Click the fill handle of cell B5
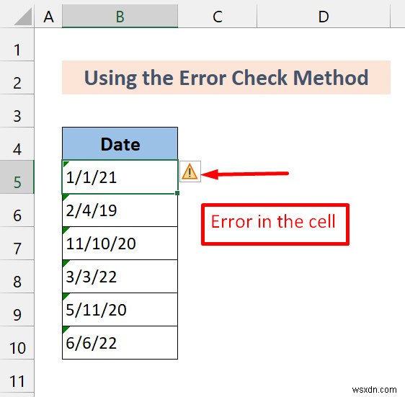The width and height of the screenshot is (405, 397). click(x=177, y=193)
